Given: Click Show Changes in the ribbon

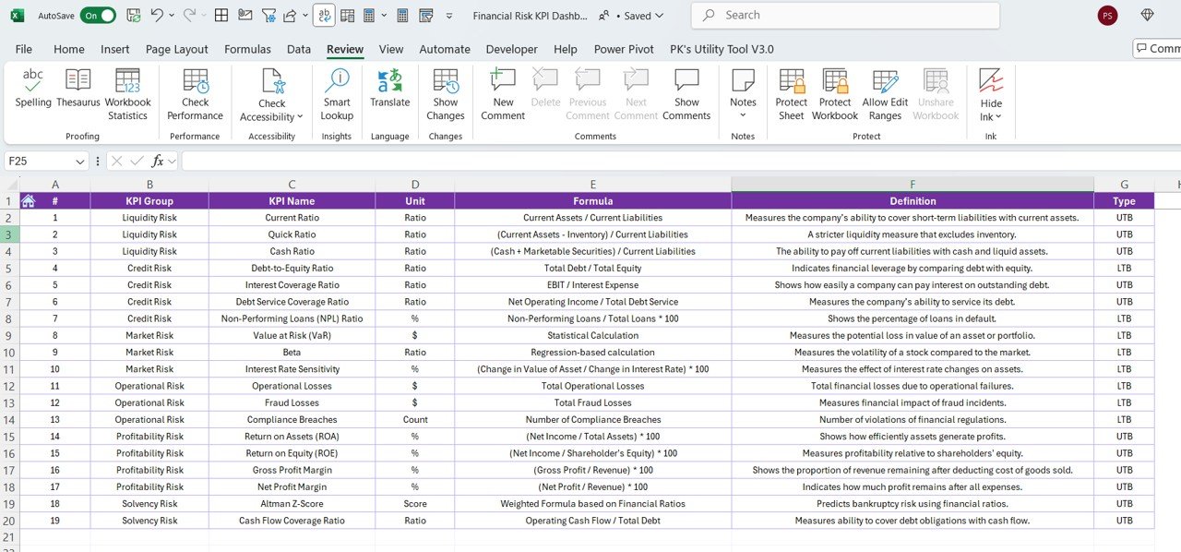Looking at the screenshot, I should 446,95.
